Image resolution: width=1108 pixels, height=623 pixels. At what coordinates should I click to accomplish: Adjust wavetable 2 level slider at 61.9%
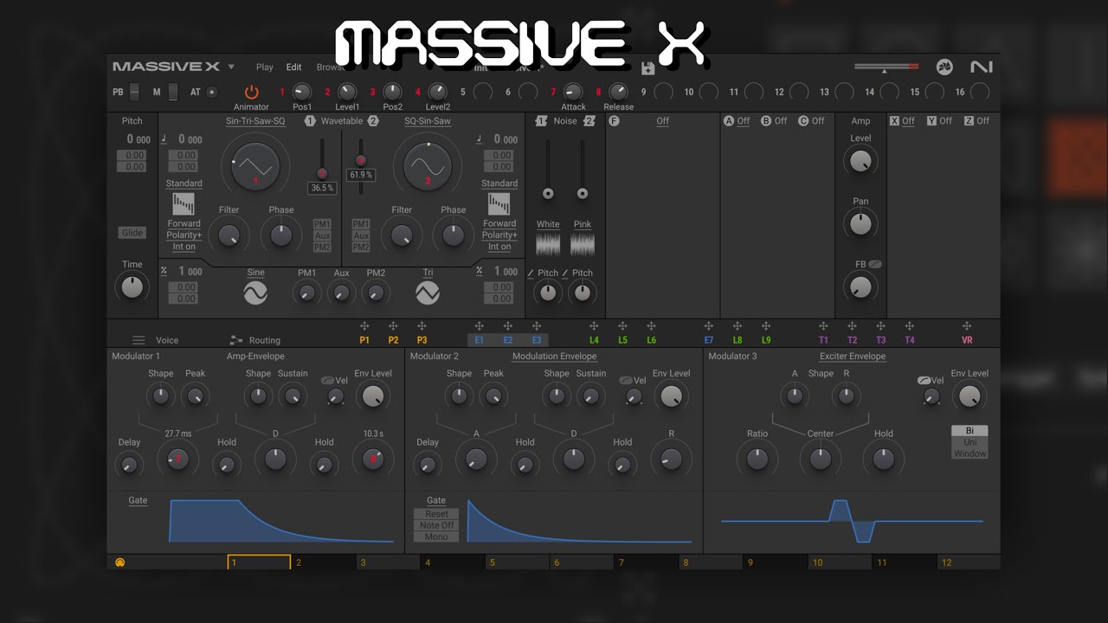click(361, 160)
